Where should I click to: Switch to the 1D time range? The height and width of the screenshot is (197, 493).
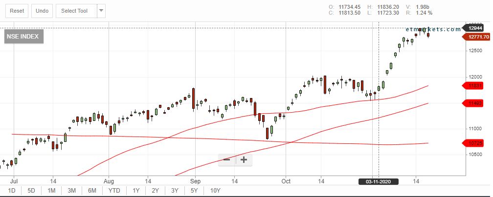[12, 191]
